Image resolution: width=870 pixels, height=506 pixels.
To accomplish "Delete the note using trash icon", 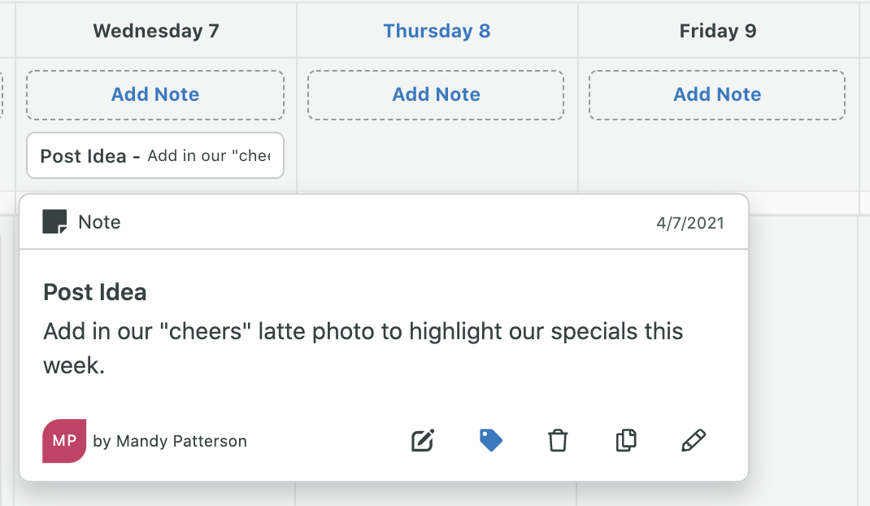I will 558,440.
